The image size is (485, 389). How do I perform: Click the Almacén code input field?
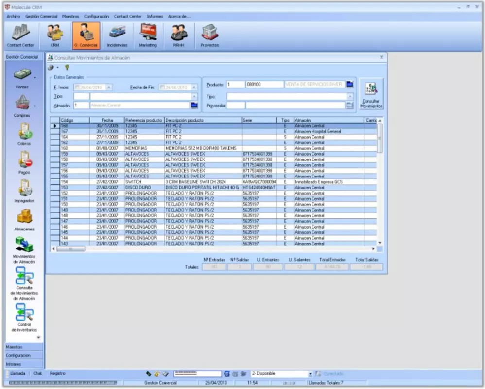[x=81, y=105]
